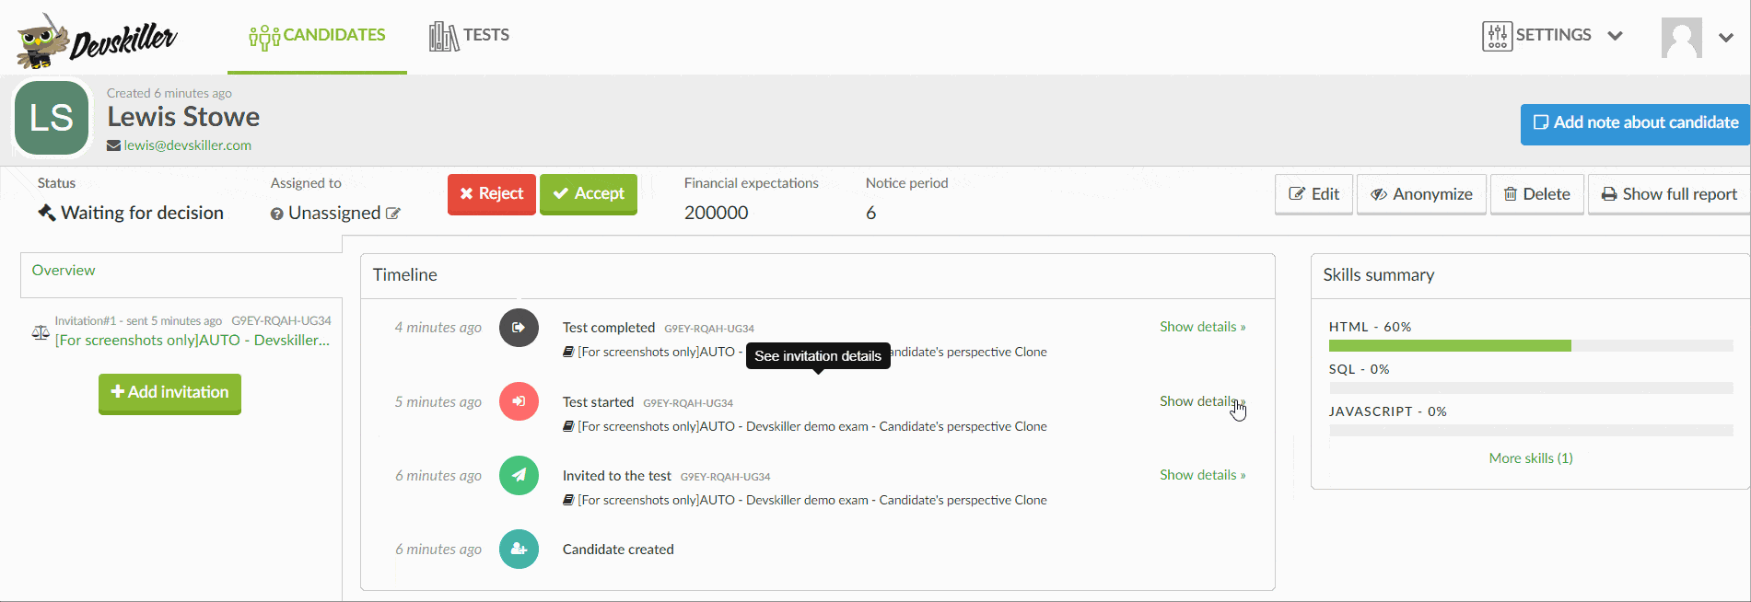Screen dimensions: 1751x602
Task: Click the Created 6 minutes ago text
Action: pos(169,93)
